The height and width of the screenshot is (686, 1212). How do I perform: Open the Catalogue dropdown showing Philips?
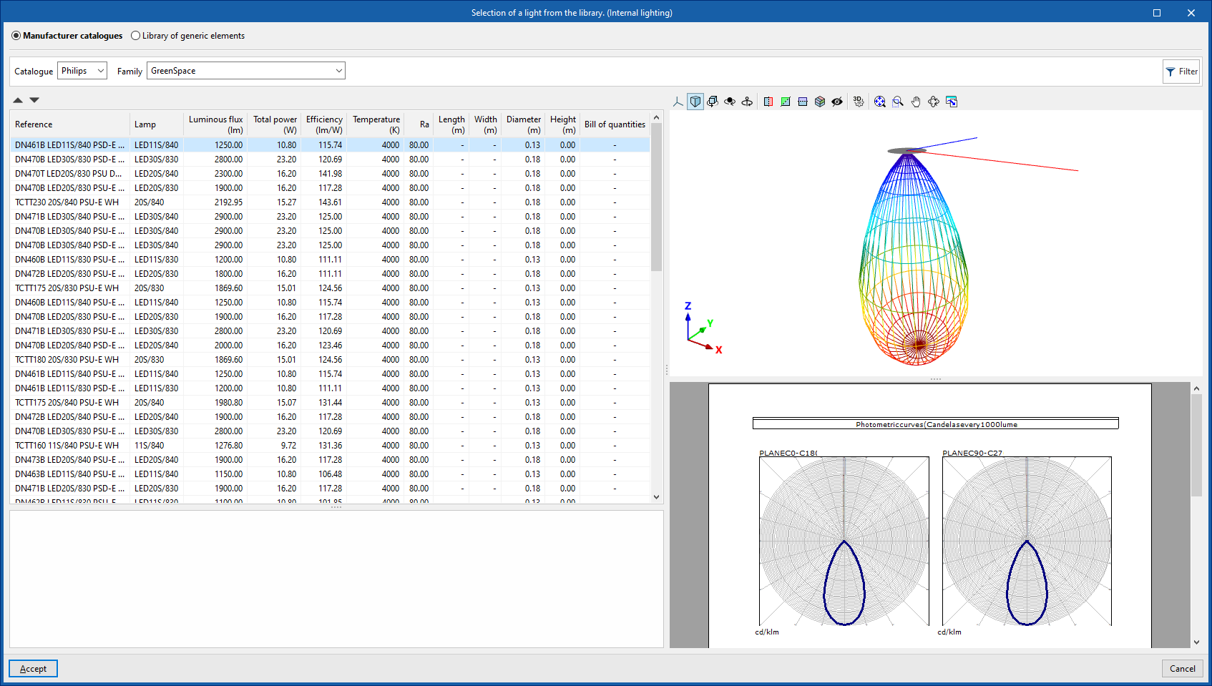82,71
